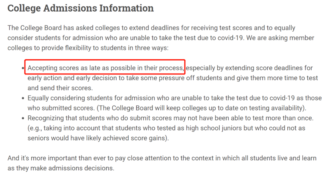Click the bullet marker before "Equally considering"
The height and width of the screenshot is (175, 328).
[23, 98]
